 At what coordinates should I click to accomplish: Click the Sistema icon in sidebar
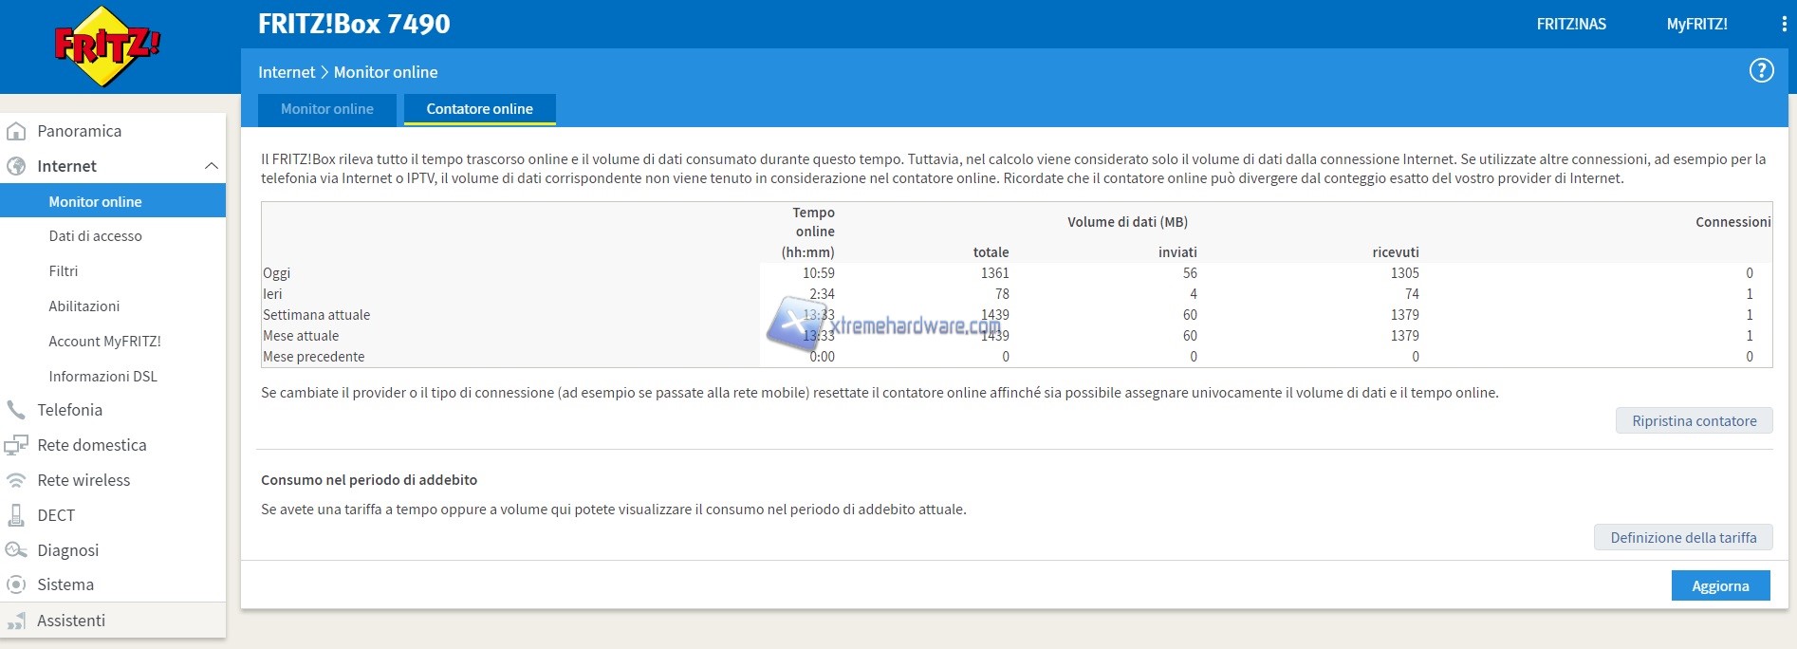coord(16,584)
